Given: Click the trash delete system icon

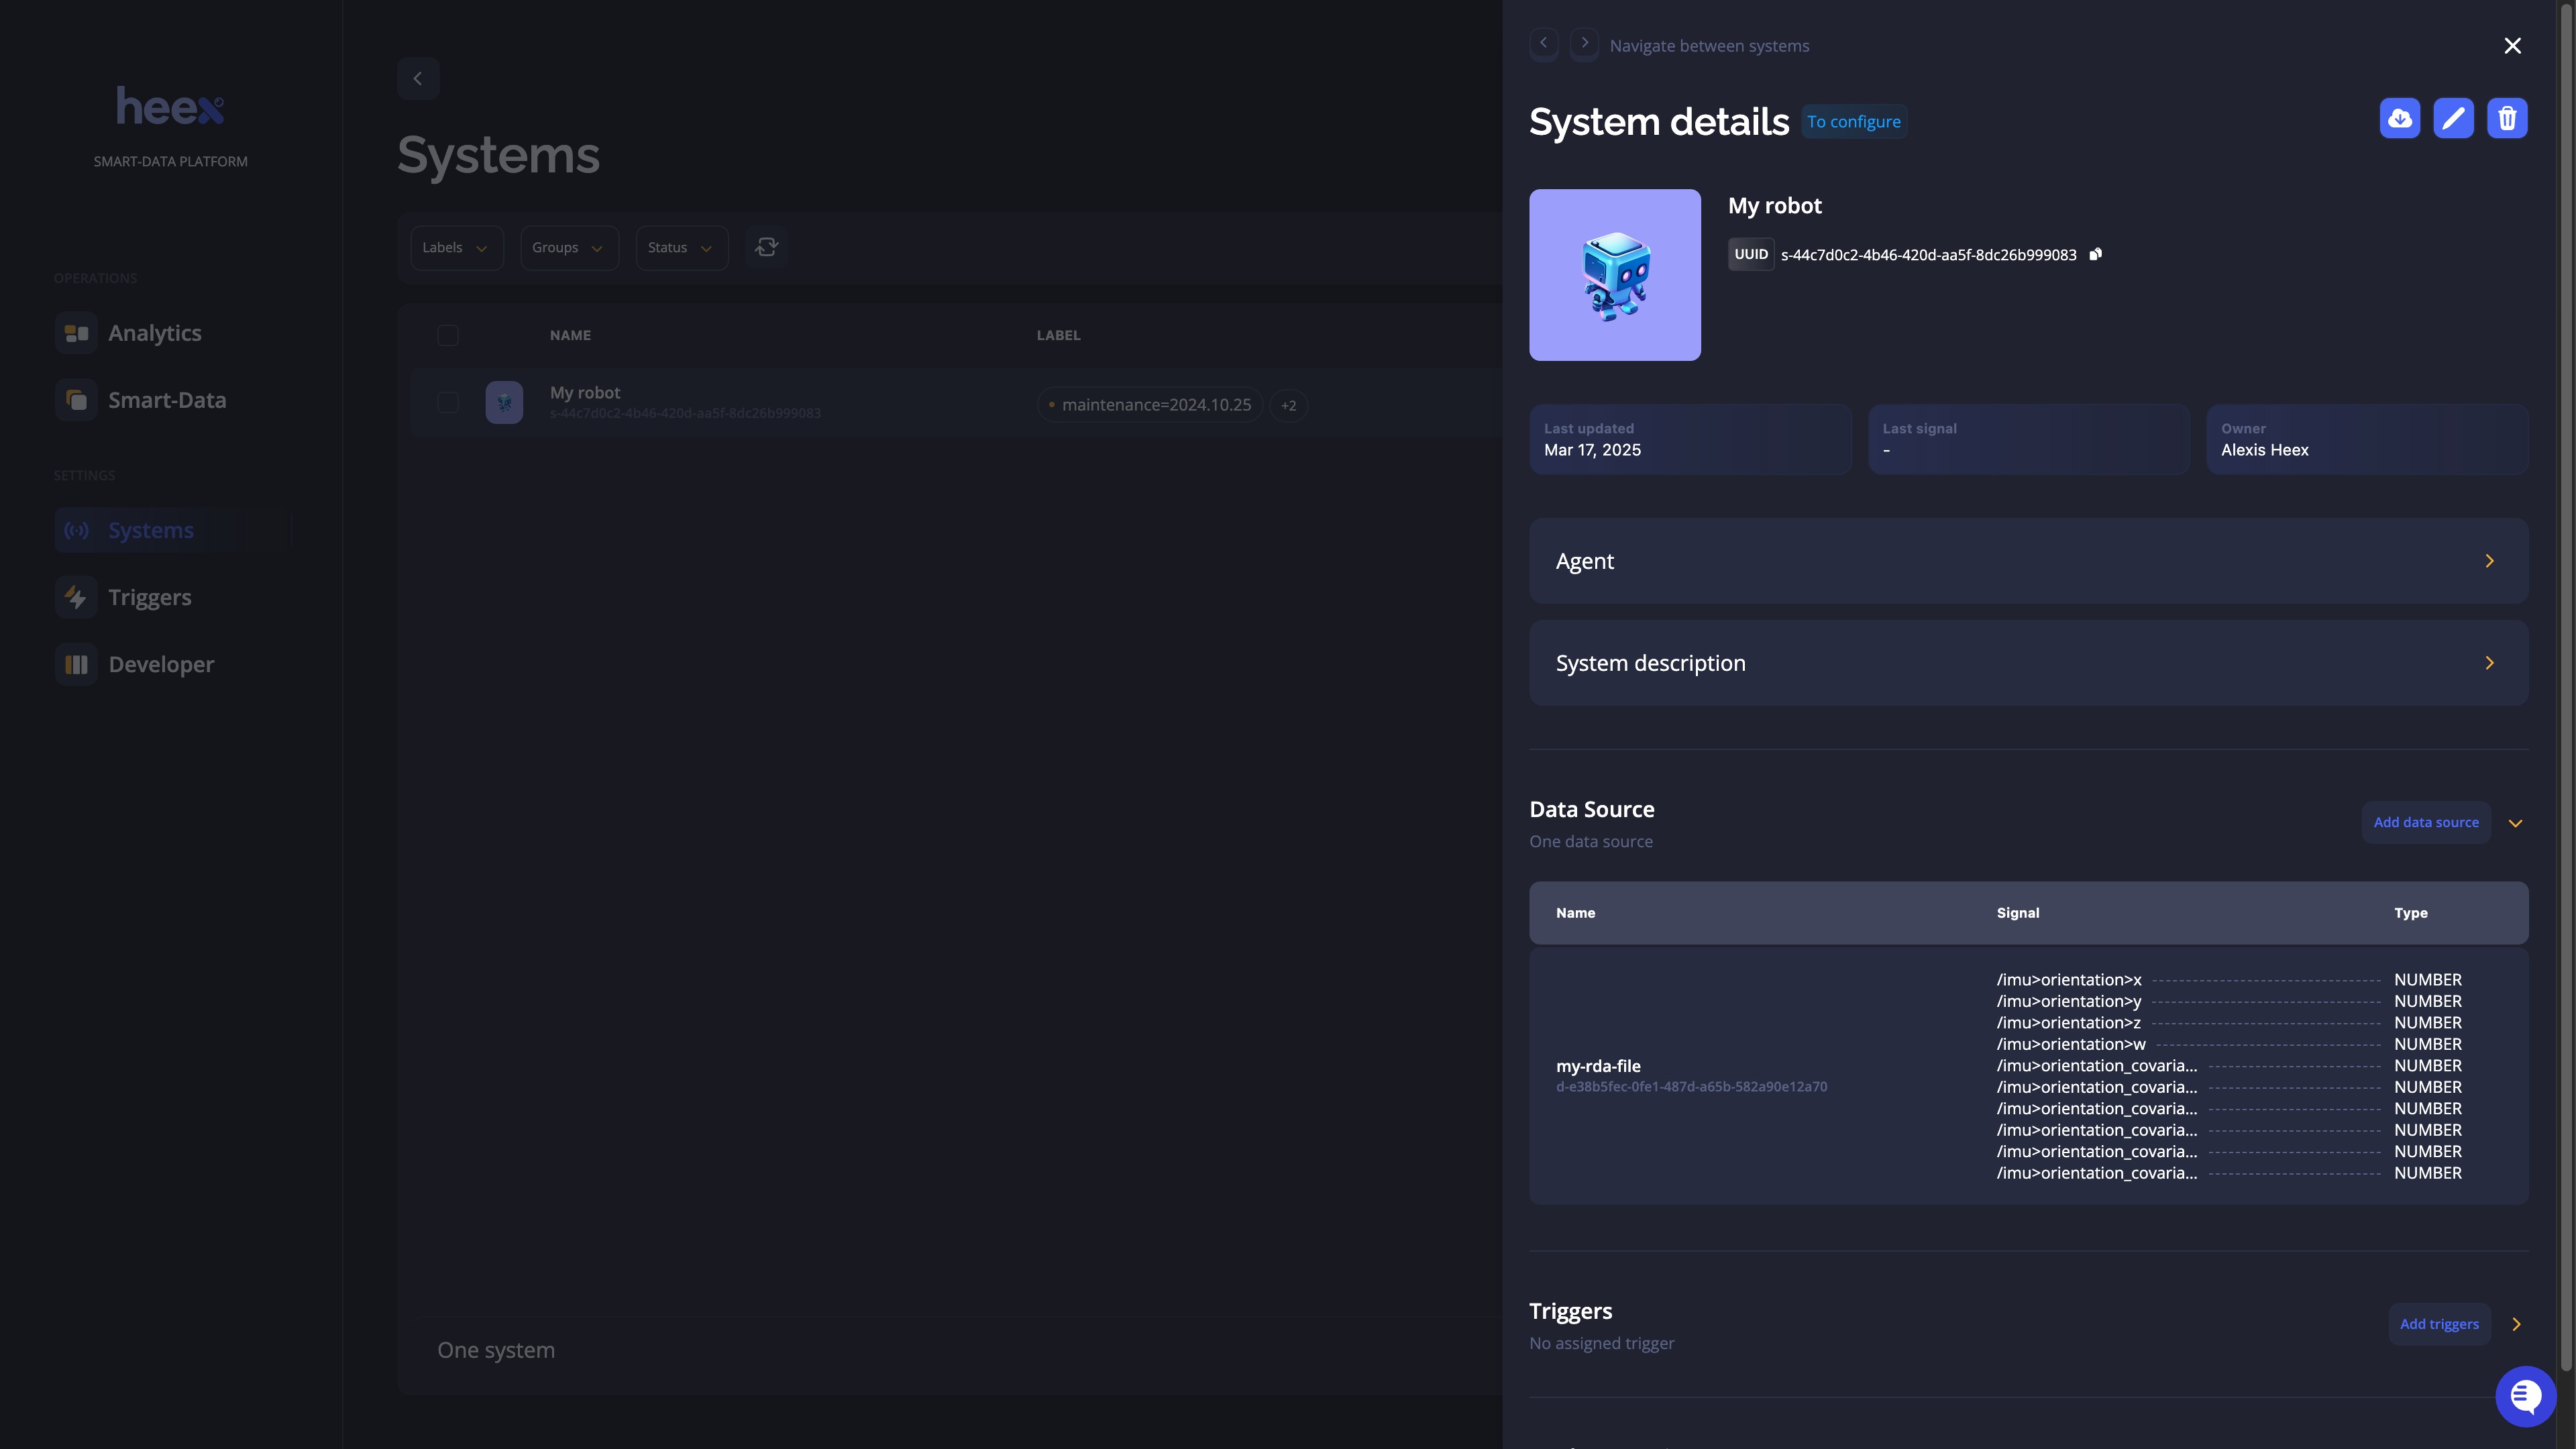Looking at the screenshot, I should tap(2507, 119).
